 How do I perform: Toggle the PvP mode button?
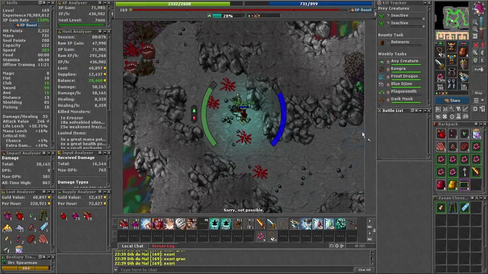pyautogui.click(x=478, y=70)
